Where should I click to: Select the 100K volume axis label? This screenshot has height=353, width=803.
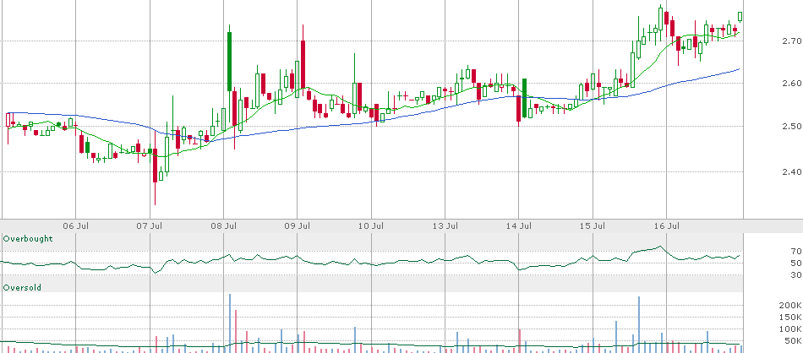coord(791,329)
